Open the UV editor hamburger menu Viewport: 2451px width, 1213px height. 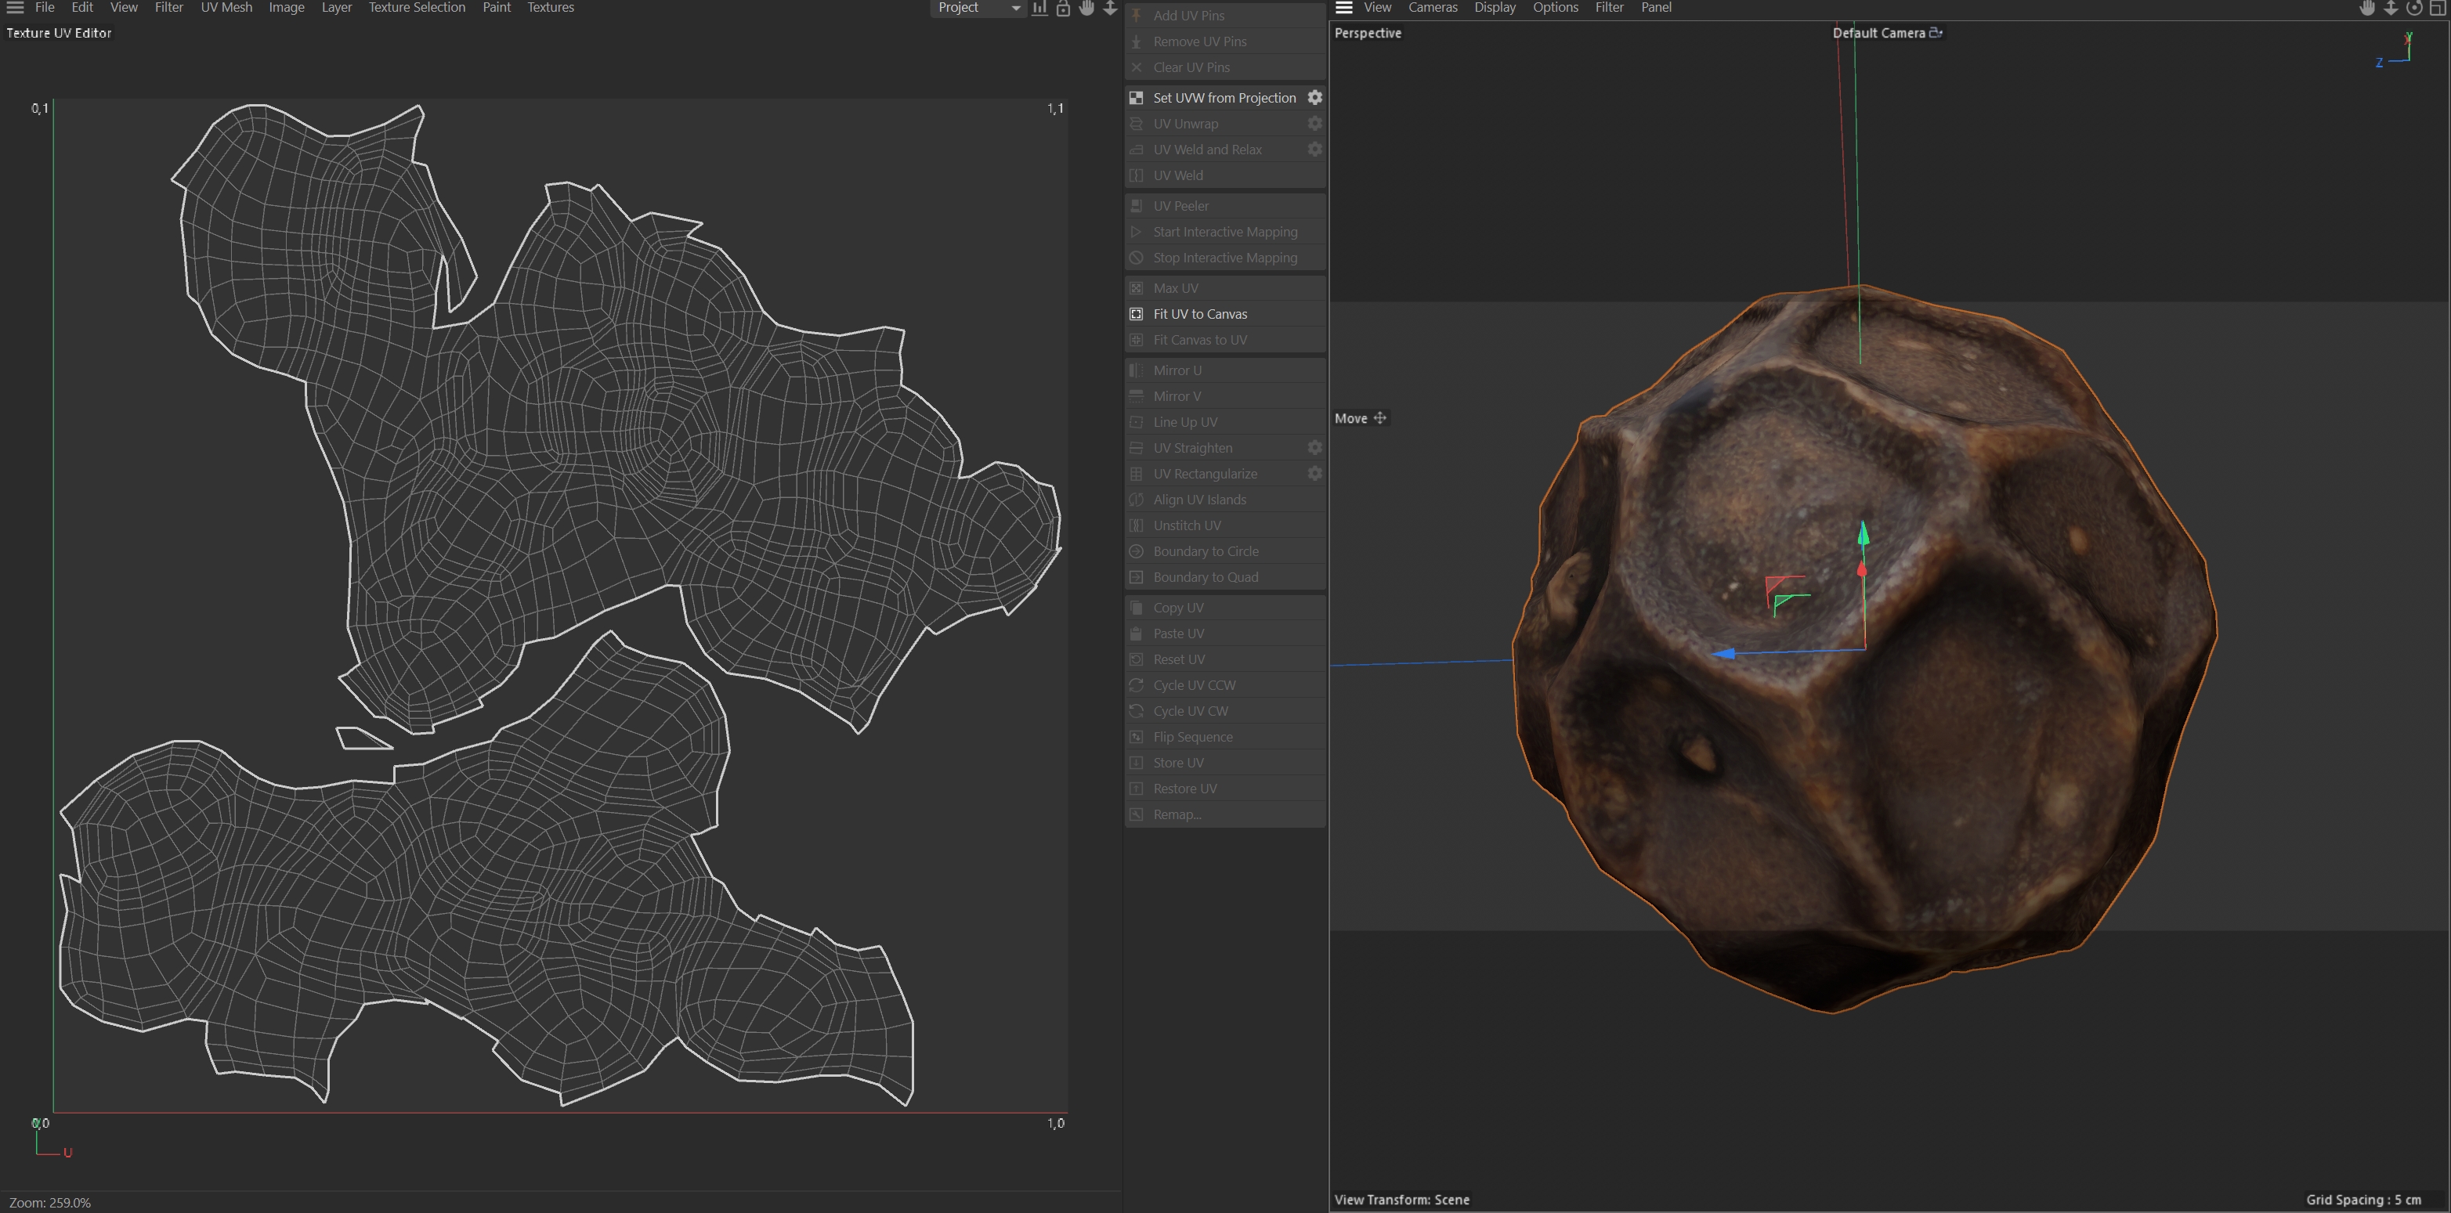pyautogui.click(x=15, y=8)
